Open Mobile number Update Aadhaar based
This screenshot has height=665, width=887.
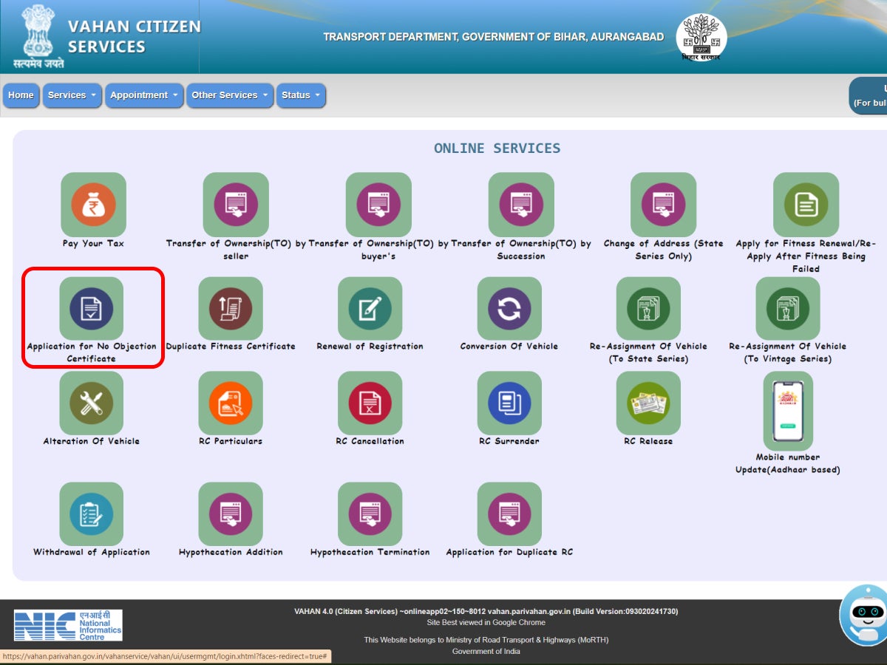(788, 411)
